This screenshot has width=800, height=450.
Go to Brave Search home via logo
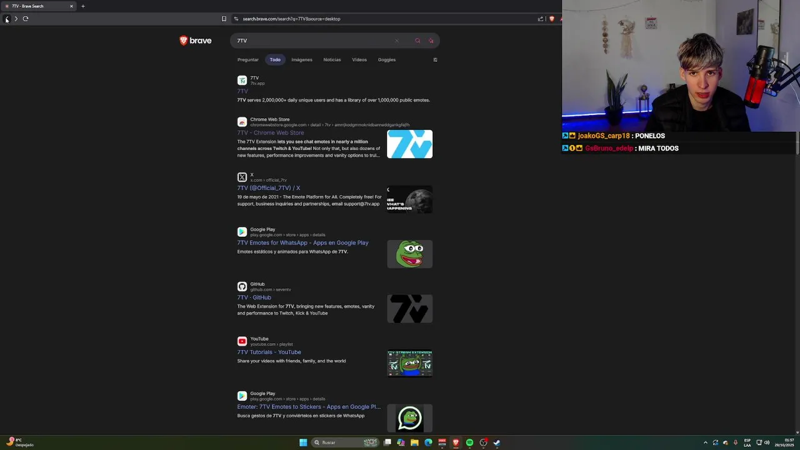[196, 41]
